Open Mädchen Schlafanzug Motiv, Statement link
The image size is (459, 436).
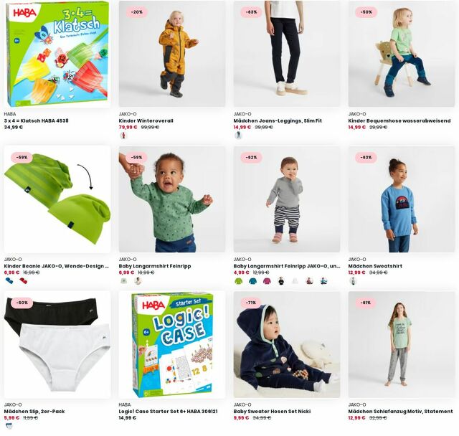coord(400,411)
